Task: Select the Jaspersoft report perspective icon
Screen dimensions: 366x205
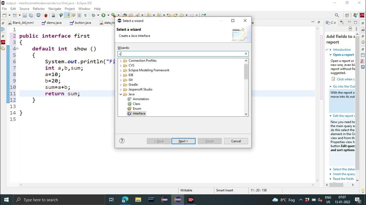Action: click(x=362, y=15)
